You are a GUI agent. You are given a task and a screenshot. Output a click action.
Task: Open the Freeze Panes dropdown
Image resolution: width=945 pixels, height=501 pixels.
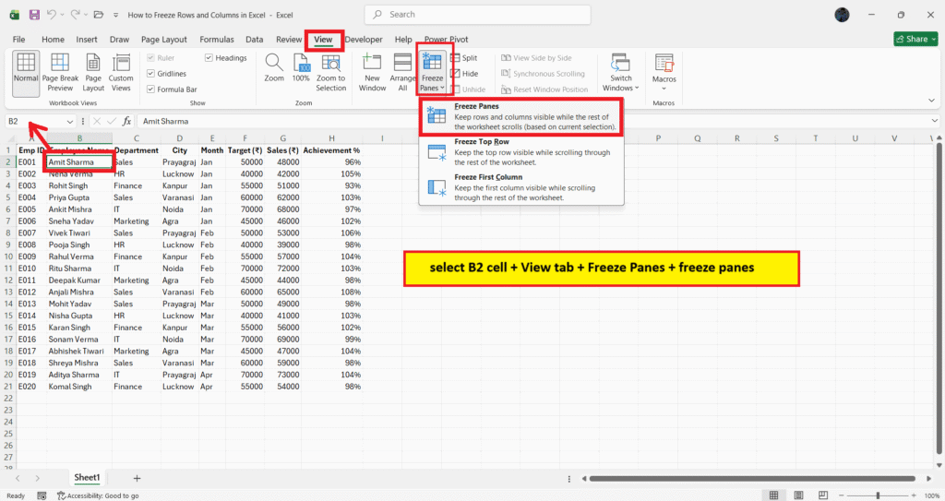432,72
